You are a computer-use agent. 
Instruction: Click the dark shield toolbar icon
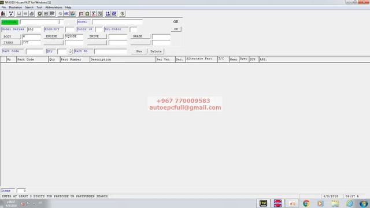pyautogui.click(x=40, y=14)
